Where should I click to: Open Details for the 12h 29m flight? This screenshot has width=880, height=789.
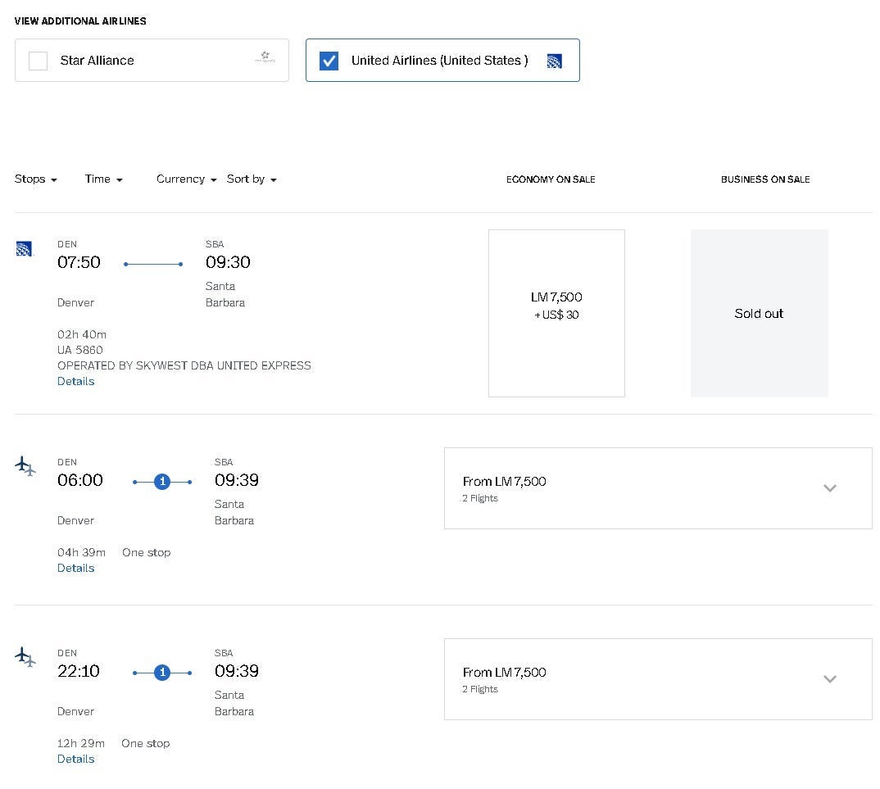click(75, 760)
